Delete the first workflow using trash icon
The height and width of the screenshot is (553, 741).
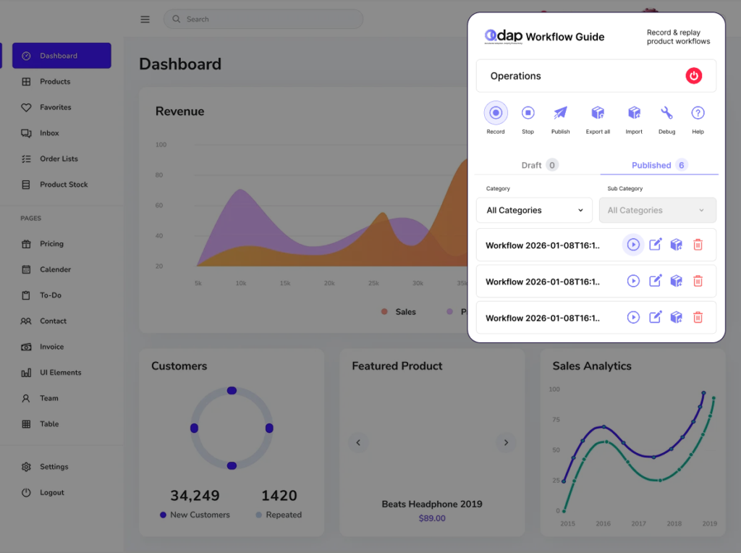698,245
